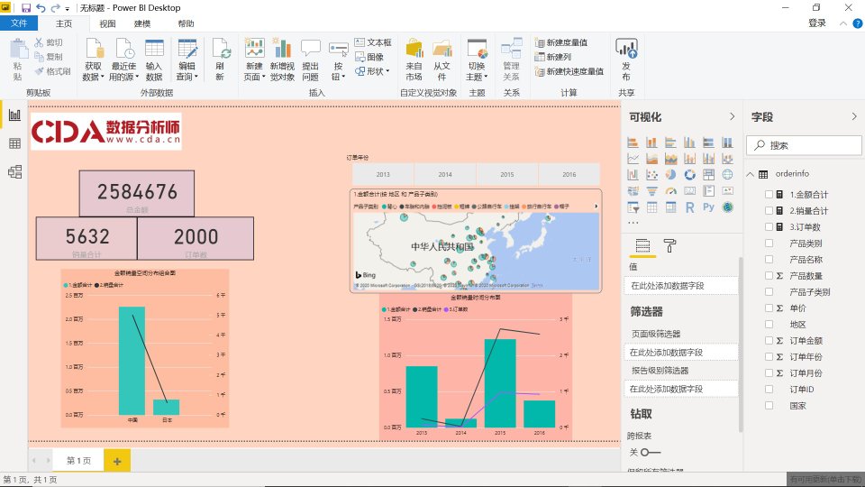Viewport: 865px width, 487px height.
Task: Check the 单价 field
Action: pos(769,308)
